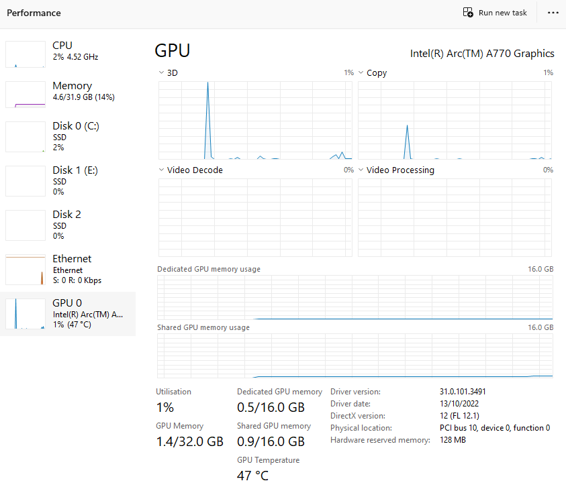566x491 pixels.
Task: Select the Disk 2 sidebar graph
Action: tap(25, 225)
